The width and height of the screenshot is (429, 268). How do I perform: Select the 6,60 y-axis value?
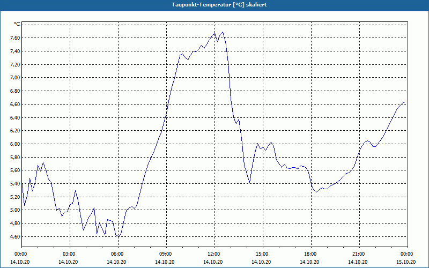click(15, 104)
